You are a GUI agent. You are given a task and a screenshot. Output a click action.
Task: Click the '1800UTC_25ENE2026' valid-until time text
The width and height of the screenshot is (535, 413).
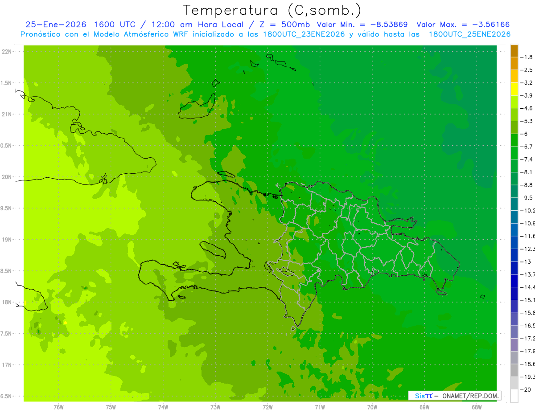point(469,34)
